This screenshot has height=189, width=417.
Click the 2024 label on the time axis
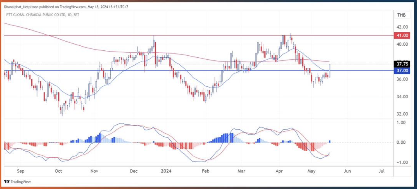click(x=166, y=171)
